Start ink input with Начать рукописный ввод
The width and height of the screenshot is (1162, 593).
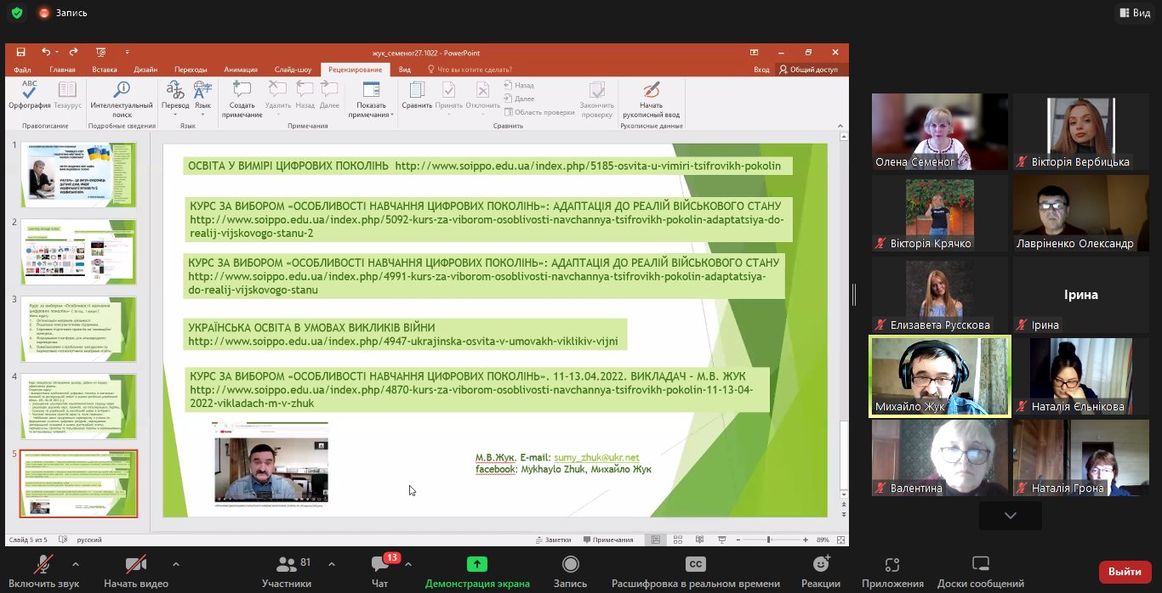[x=651, y=99]
